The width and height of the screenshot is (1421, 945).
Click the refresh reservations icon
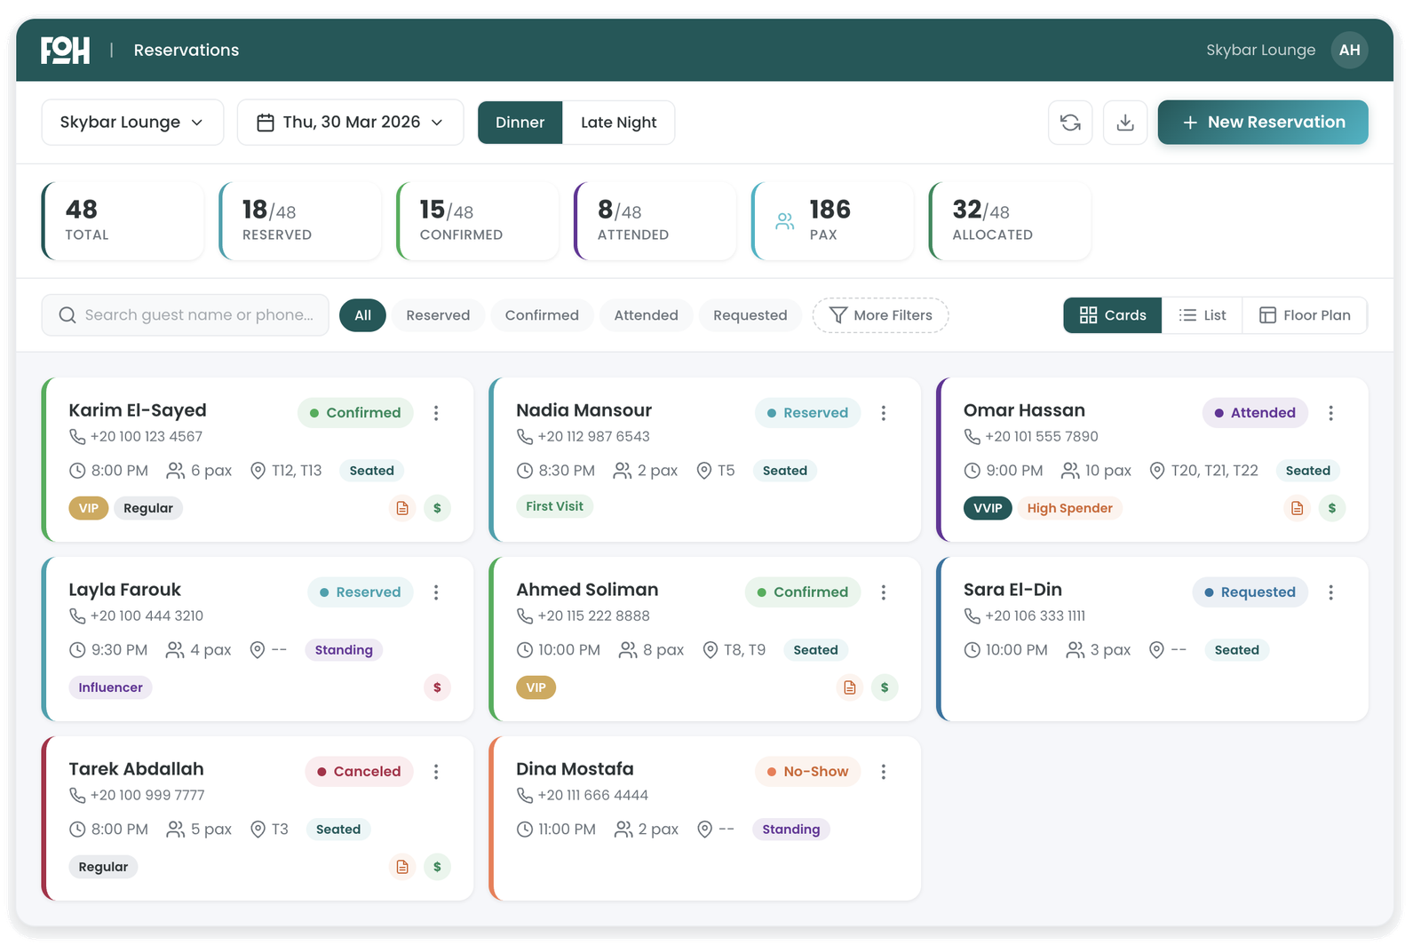1070,123
